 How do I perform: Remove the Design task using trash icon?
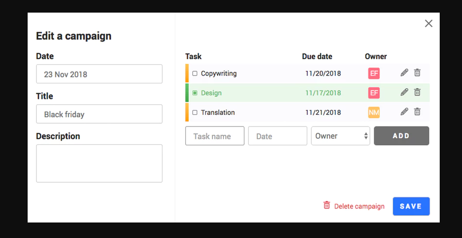(417, 92)
